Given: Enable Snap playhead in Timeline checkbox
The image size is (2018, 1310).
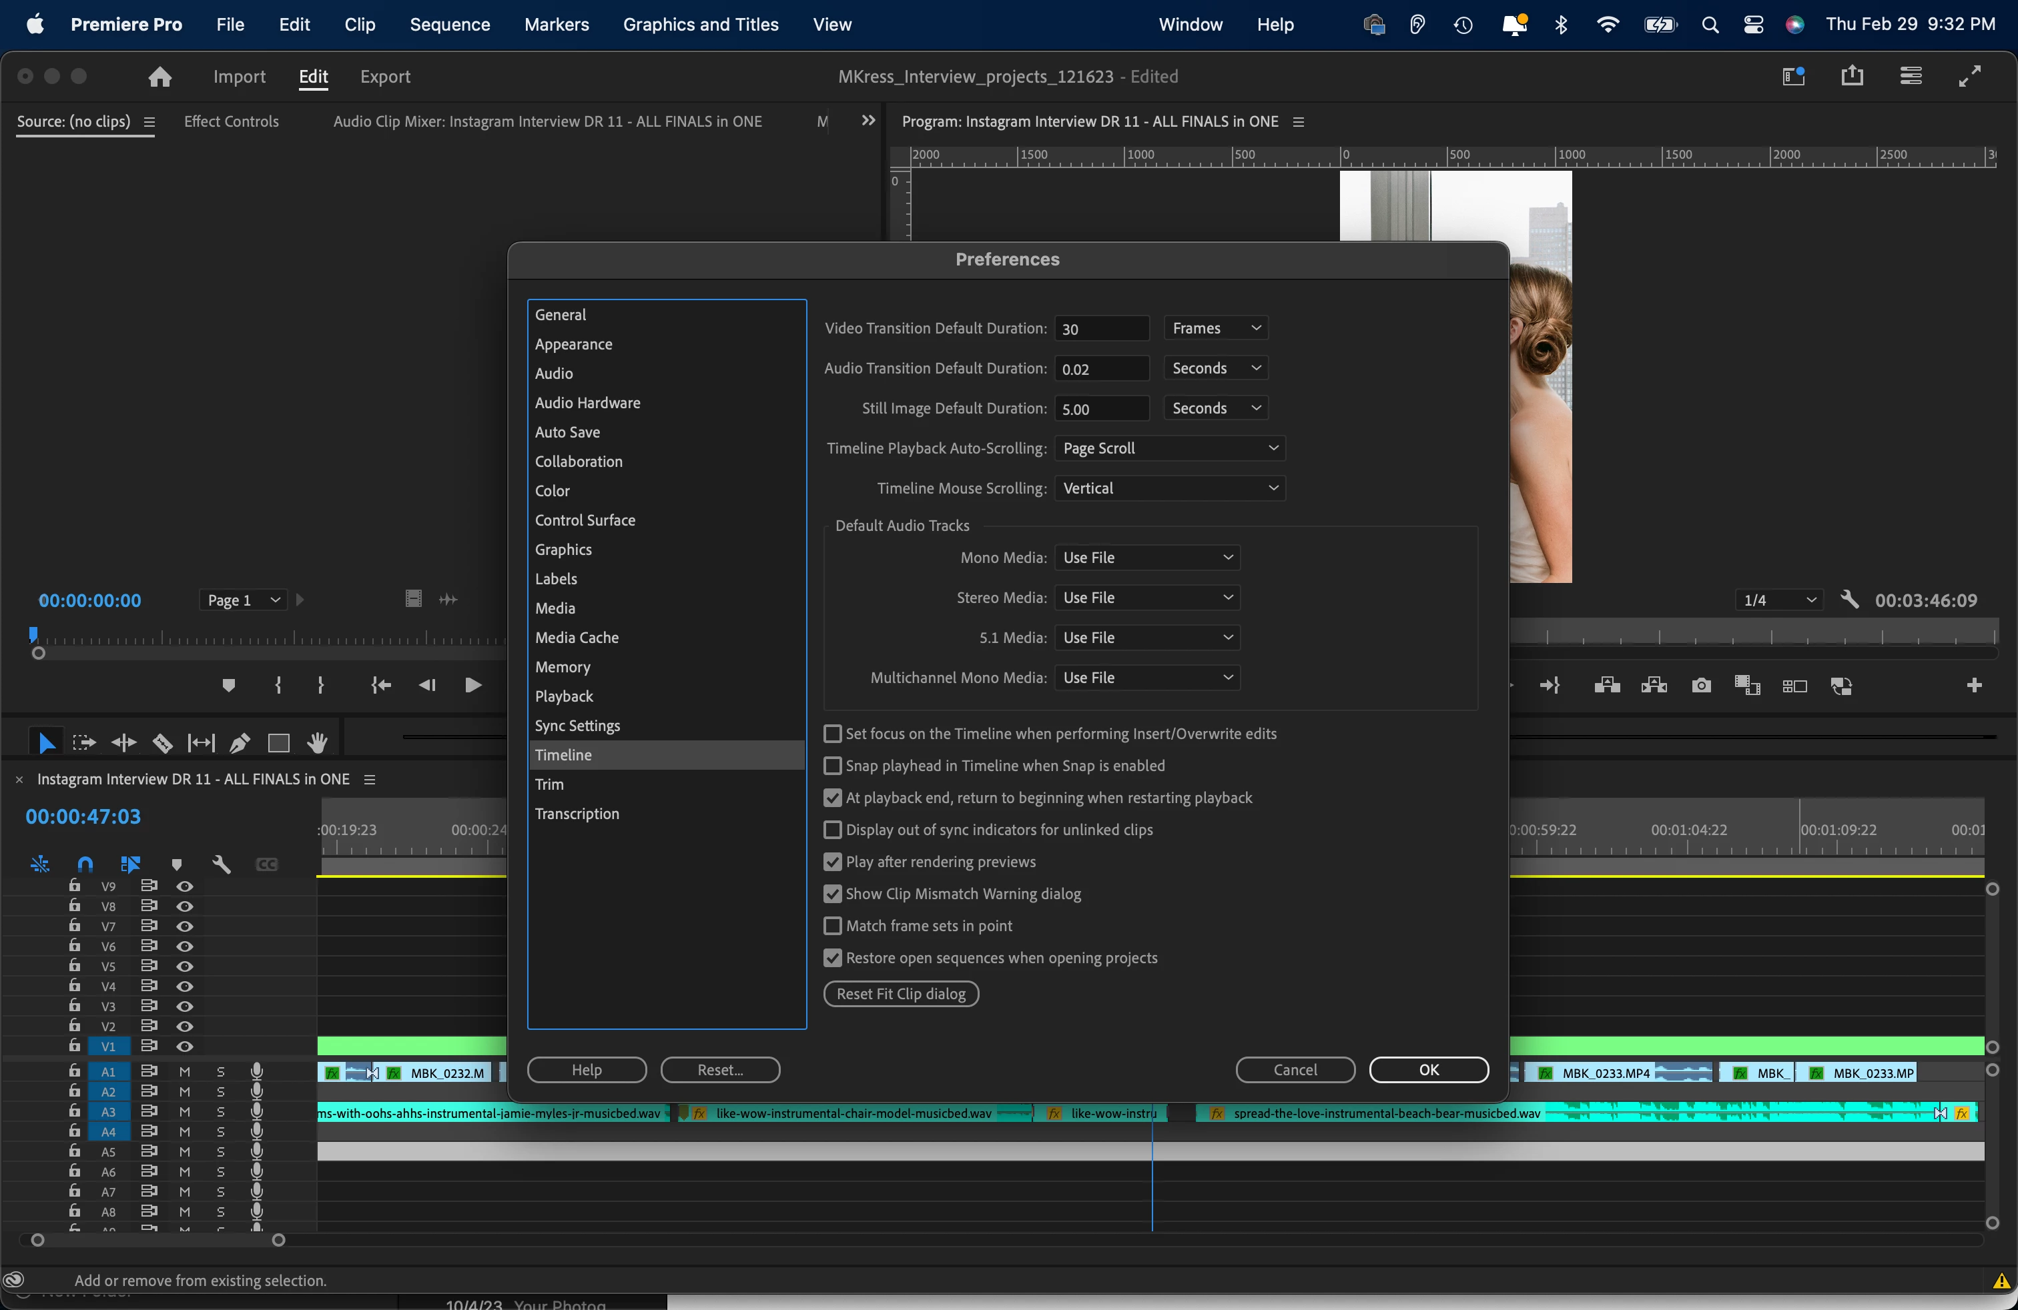Looking at the screenshot, I should coord(833,766).
